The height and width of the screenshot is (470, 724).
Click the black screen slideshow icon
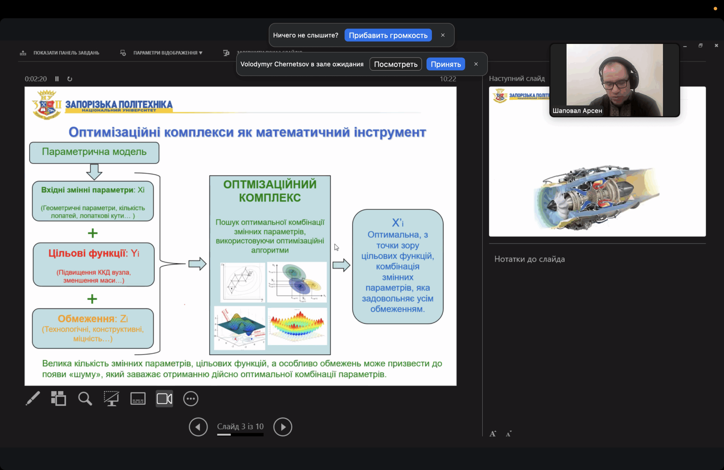111,398
